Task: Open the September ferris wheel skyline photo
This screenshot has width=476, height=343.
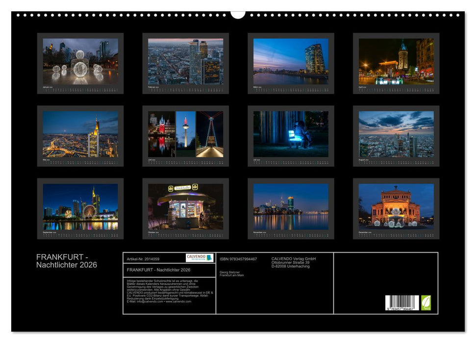Action: 80,206
